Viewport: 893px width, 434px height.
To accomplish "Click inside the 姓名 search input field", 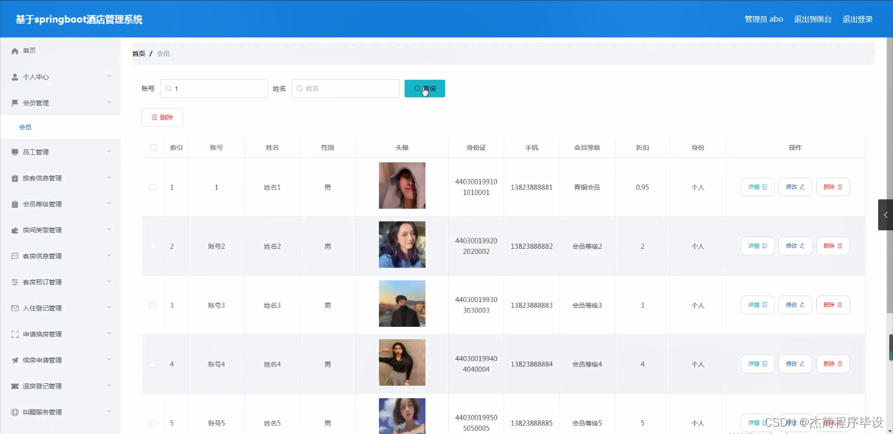I will 345,89.
